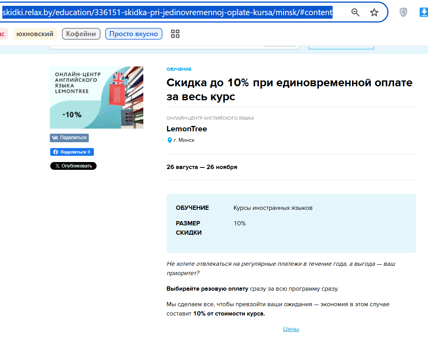Open the Просто вкусно bookmark
The width and height of the screenshot is (428, 340).
(x=134, y=34)
